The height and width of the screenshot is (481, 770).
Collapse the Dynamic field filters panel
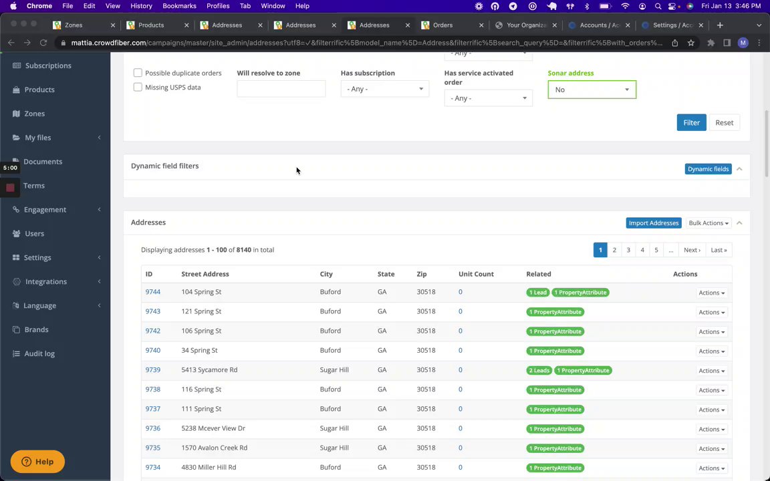coord(739,169)
